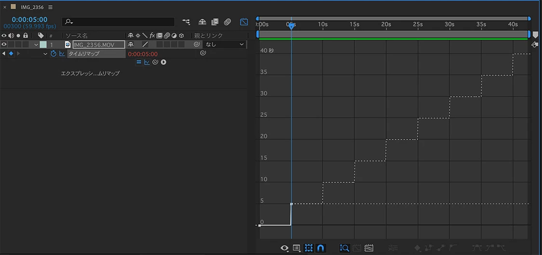This screenshot has width=542, height=255.
Task: Toggle the Hide Shy Layers button
Action: [x=202, y=22]
